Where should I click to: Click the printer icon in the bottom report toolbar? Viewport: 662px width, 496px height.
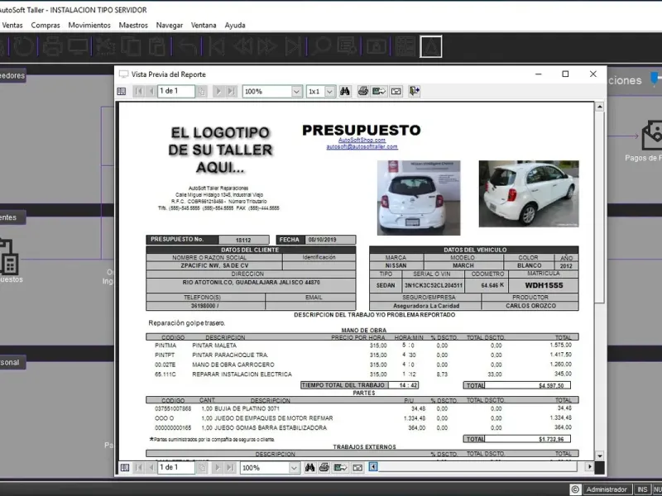[324, 467]
